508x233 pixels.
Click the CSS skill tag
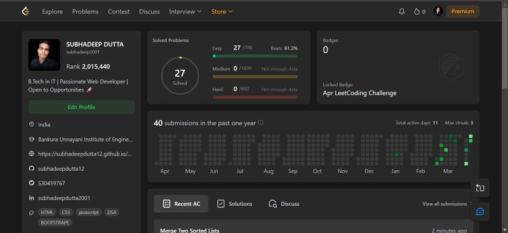[x=66, y=213]
